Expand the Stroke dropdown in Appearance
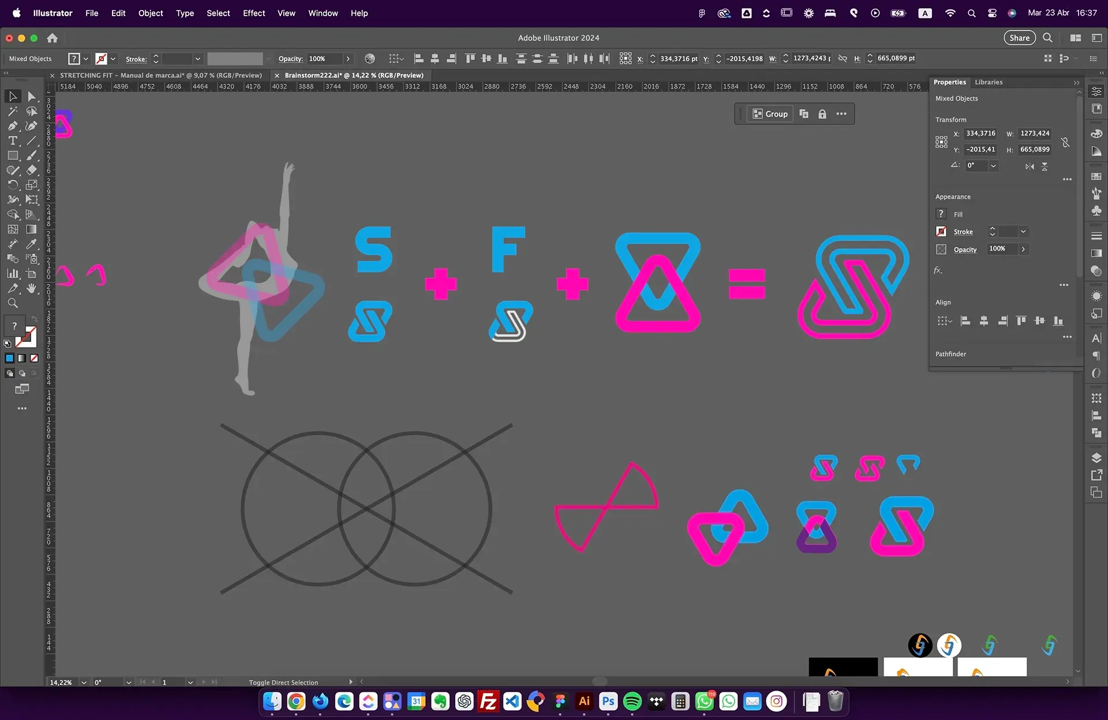Viewport: 1108px width, 720px height. coord(1023,231)
